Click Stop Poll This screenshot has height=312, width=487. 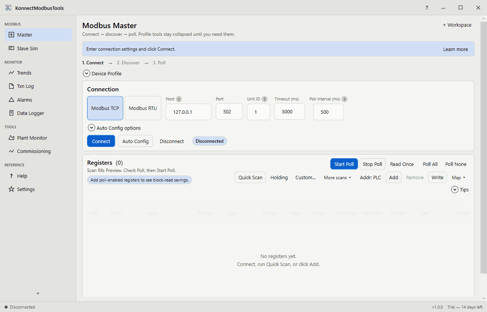click(x=372, y=164)
